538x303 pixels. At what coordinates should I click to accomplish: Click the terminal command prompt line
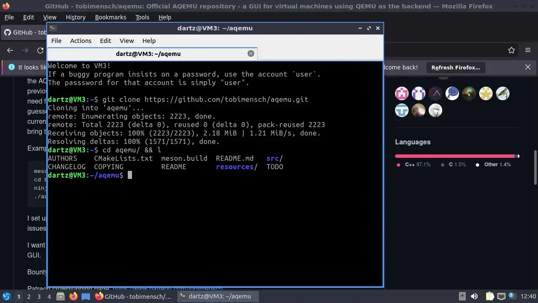tap(90, 175)
